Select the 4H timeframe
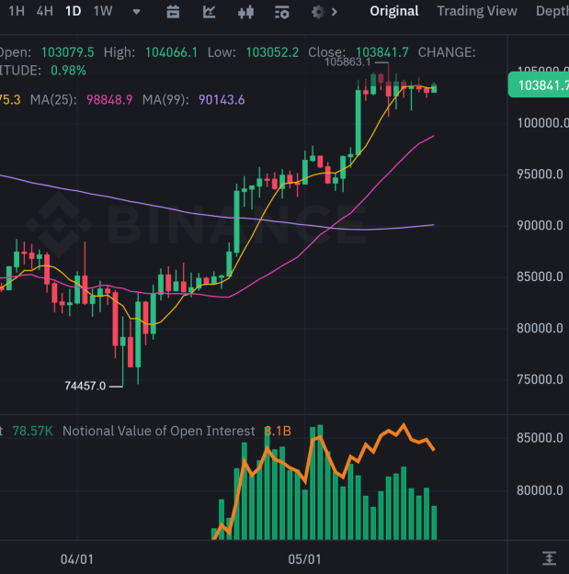Viewport: 569px width, 574px height. [x=45, y=11]
